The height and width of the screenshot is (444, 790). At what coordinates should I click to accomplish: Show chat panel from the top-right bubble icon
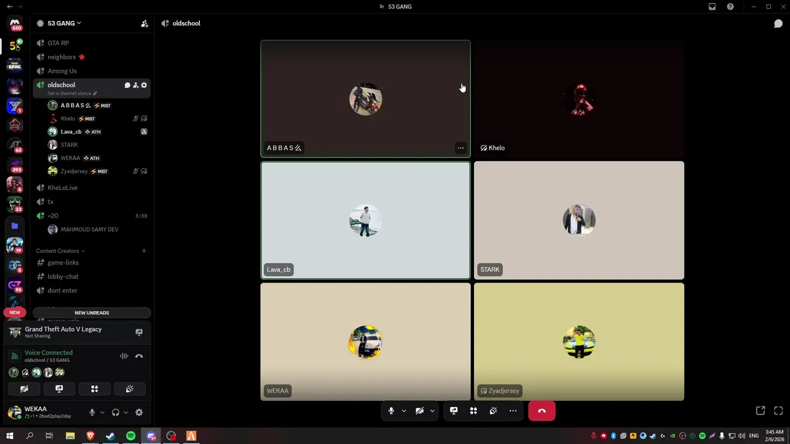point(778,23)
